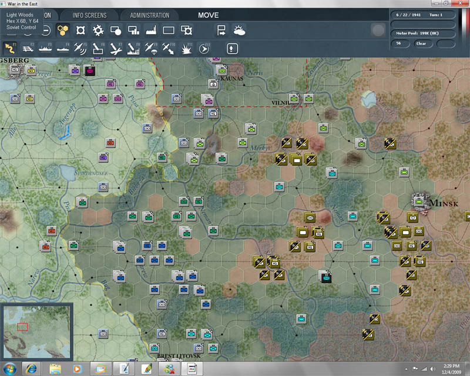Click the 56 value field
470x376 pixels.
(x=401, y=44)
